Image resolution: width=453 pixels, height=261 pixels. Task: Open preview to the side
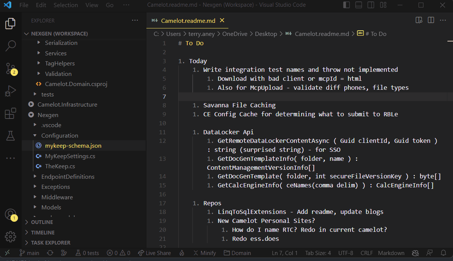coord(419,20)
